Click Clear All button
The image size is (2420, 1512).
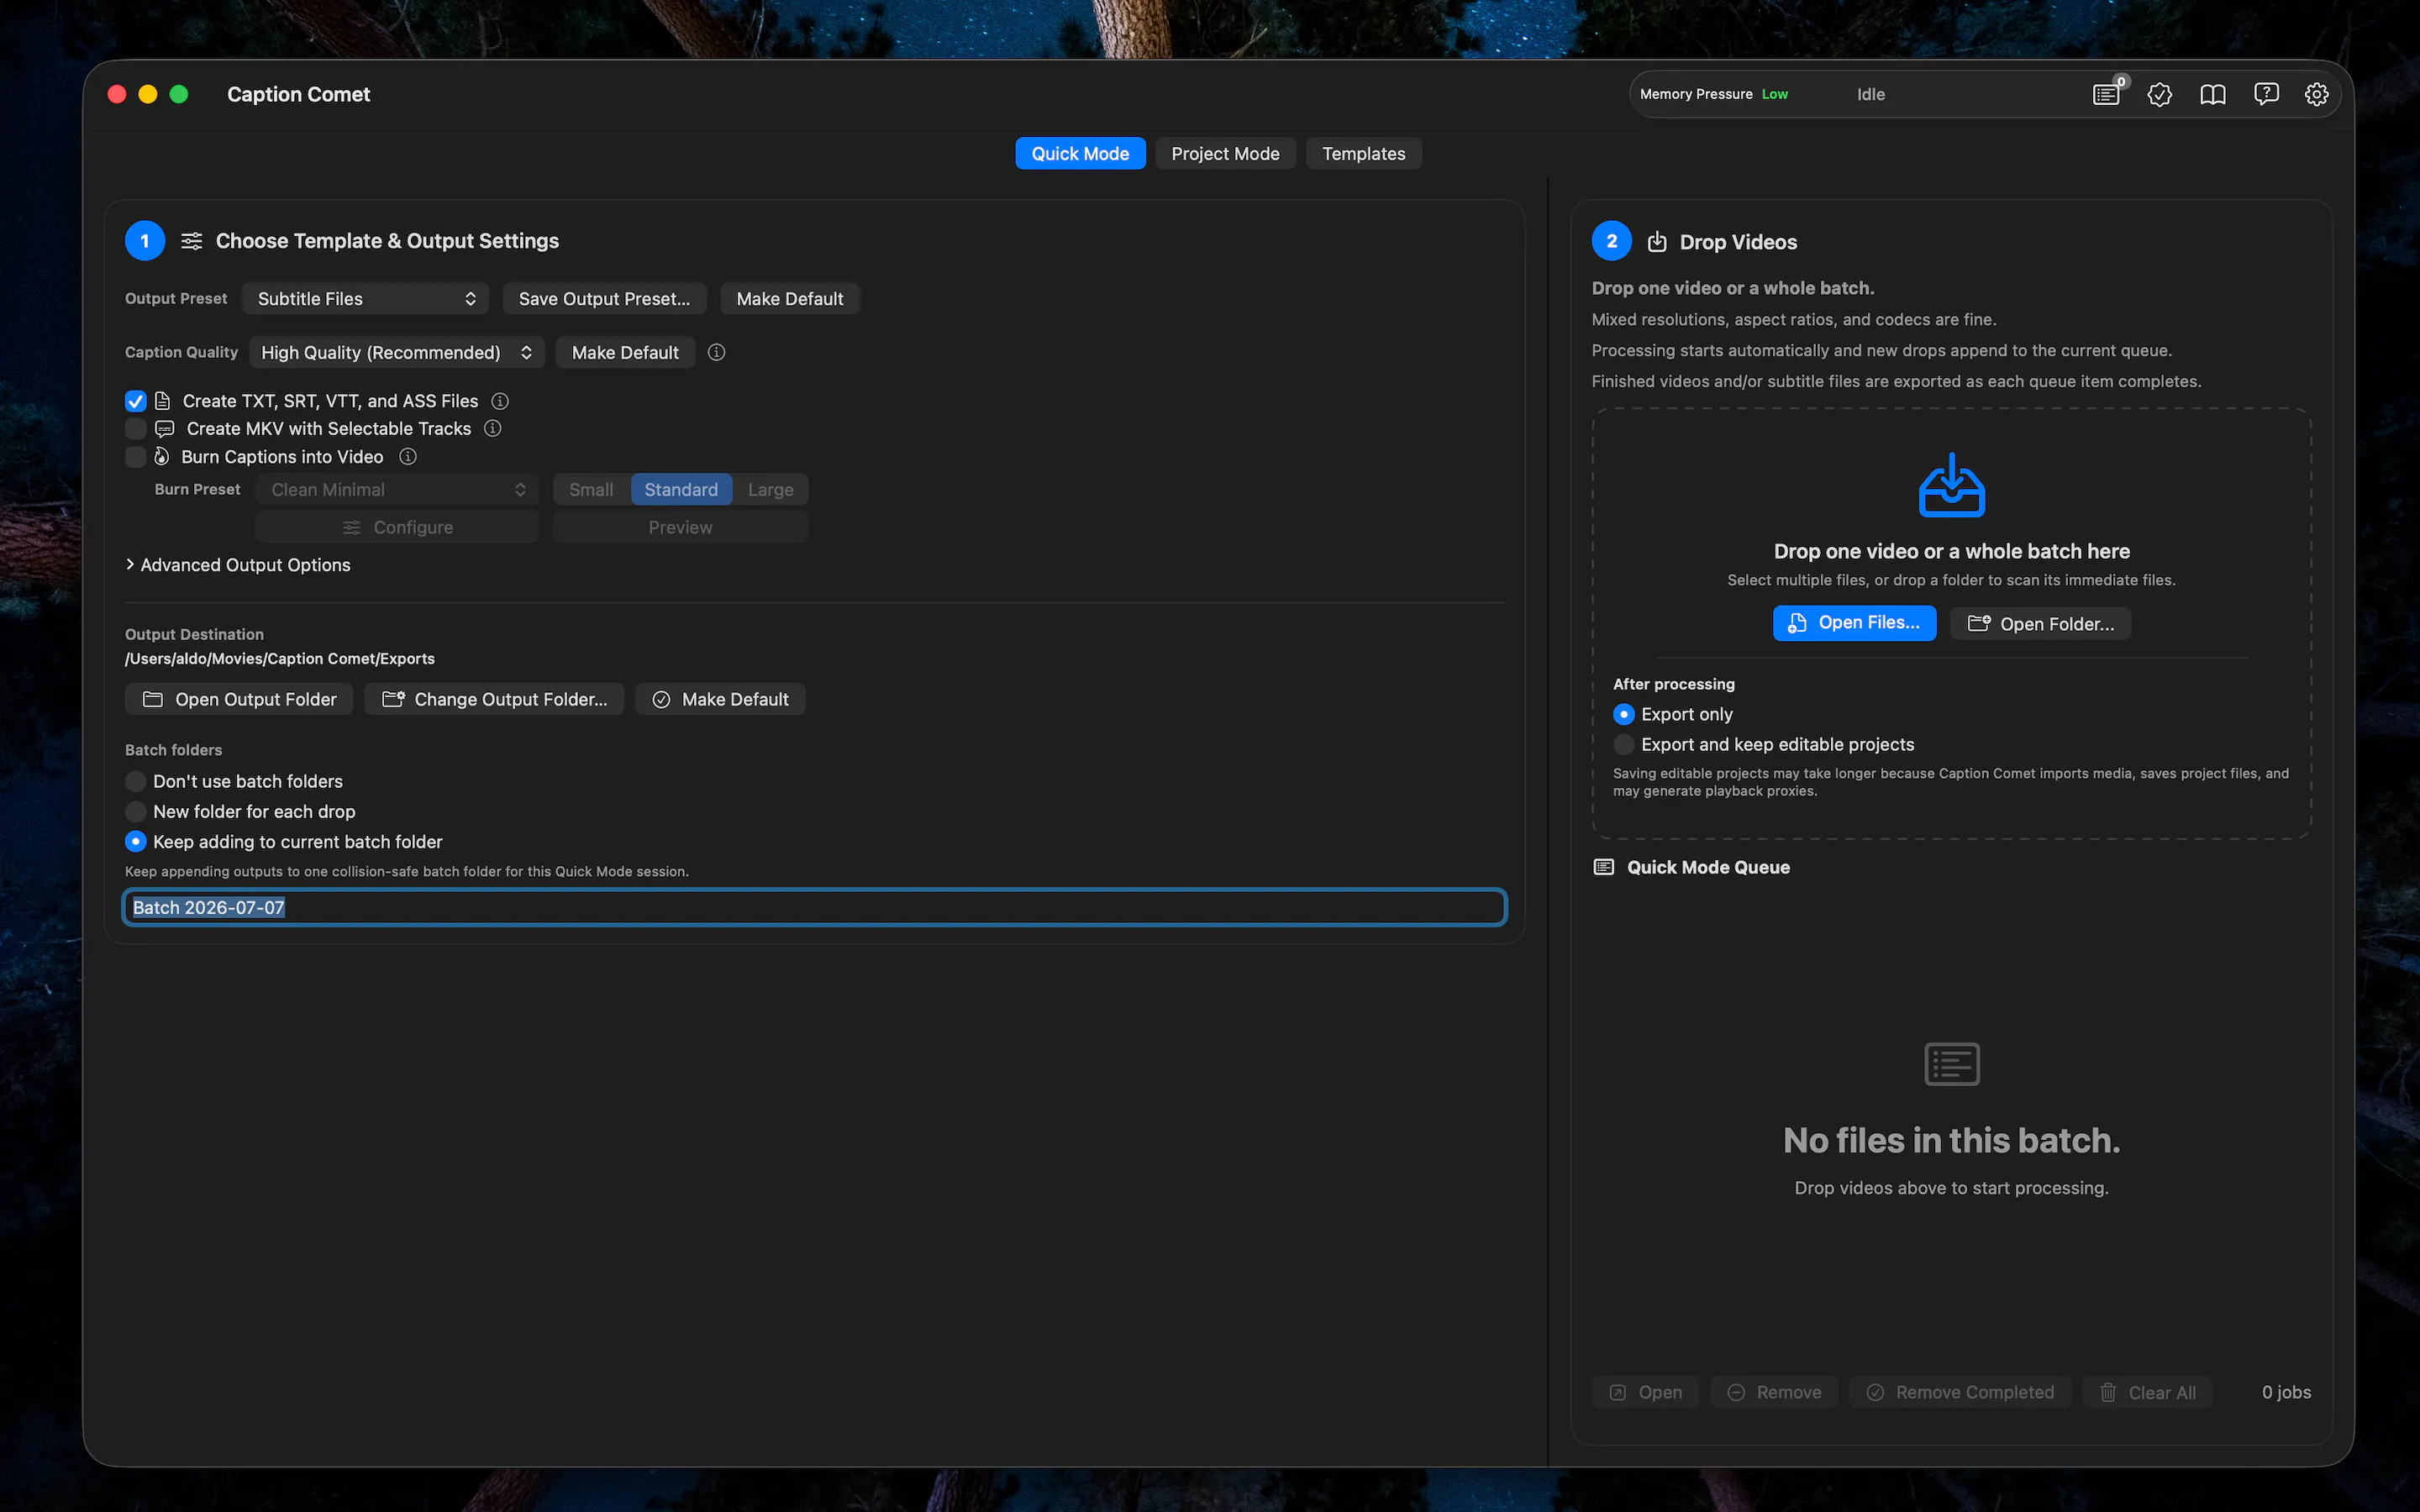click(2147, 1392)
